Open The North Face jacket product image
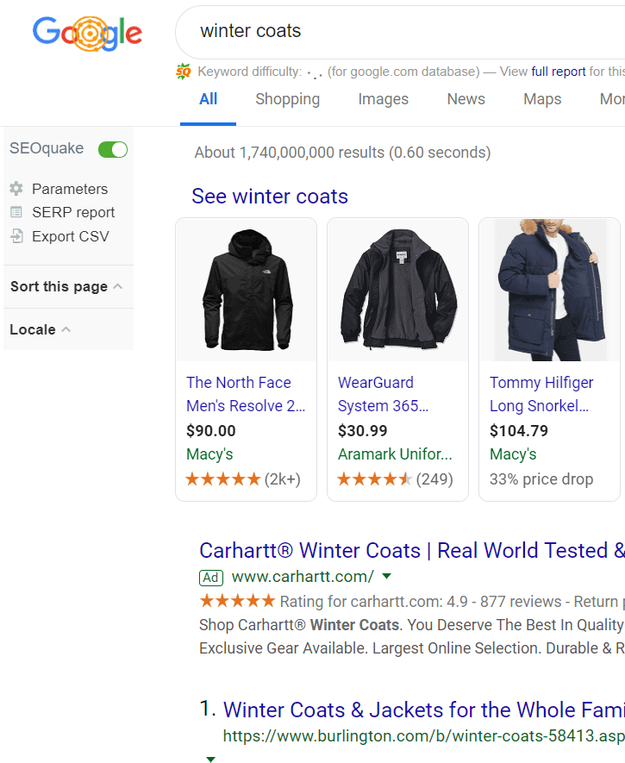The image size is (625, 763). (x=246, y=290)
